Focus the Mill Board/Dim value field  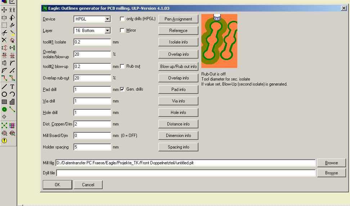coord(92,135)
